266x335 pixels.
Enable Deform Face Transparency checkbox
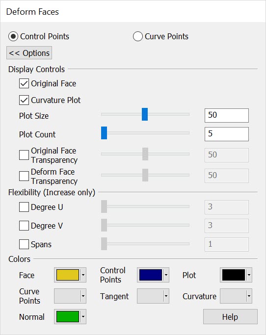24,176
